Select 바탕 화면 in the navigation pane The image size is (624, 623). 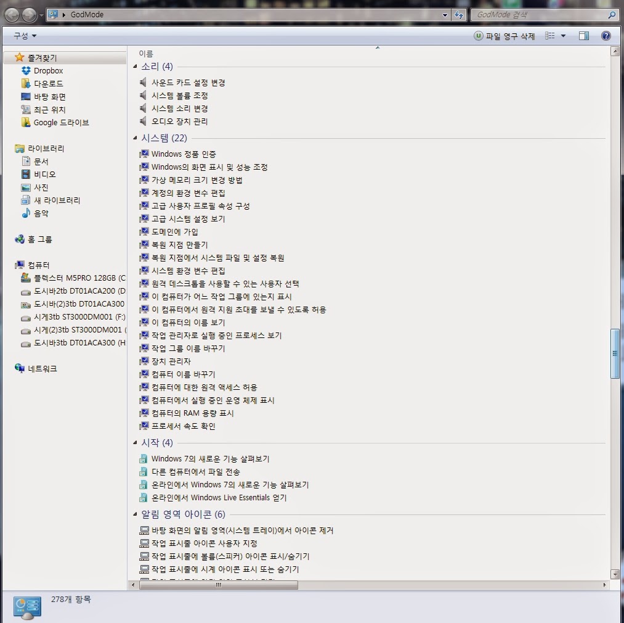(50, 96)
